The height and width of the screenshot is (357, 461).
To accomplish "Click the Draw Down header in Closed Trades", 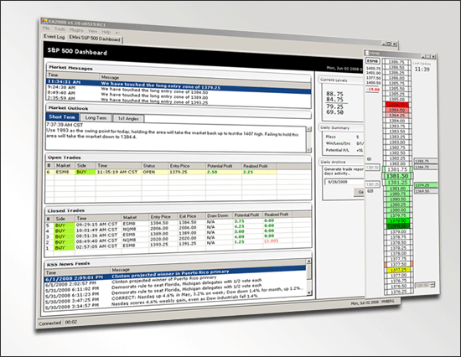I will [219, 215].
